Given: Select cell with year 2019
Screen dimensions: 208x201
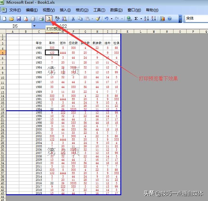Looking at the screenshot, I should (x=39, y=193).
